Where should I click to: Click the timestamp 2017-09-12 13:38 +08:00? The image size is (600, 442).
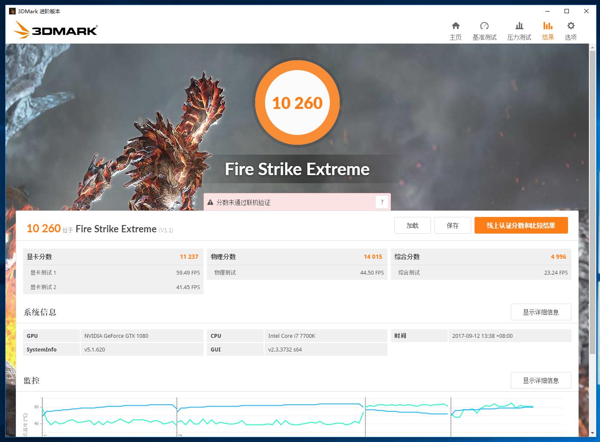[x=482, y=336]
